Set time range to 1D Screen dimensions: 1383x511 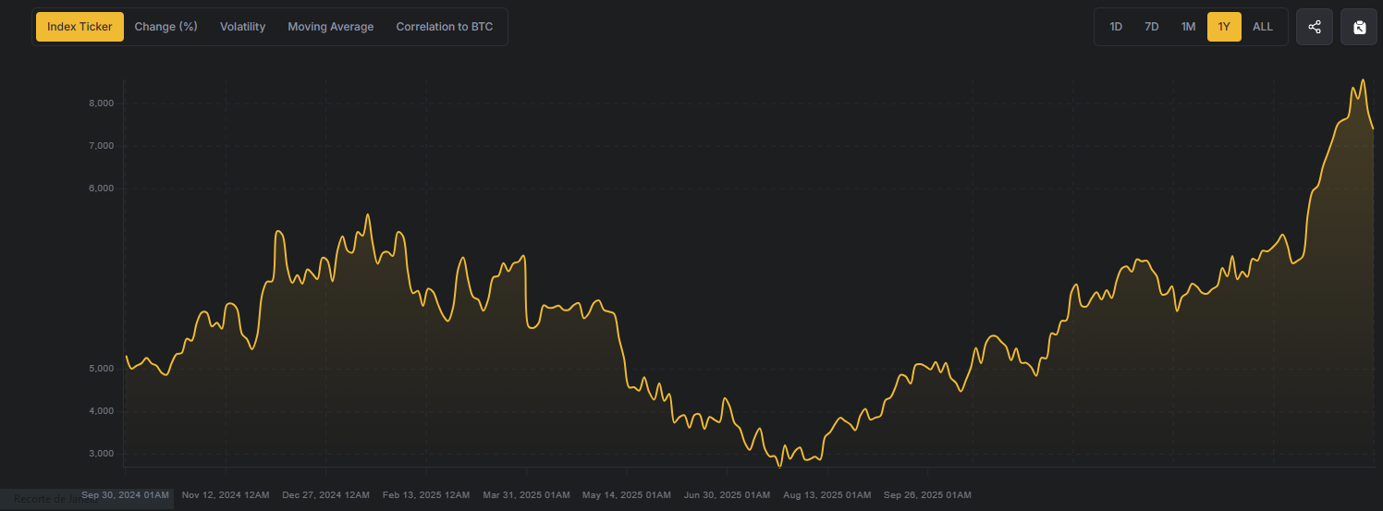click(1116, 27)
